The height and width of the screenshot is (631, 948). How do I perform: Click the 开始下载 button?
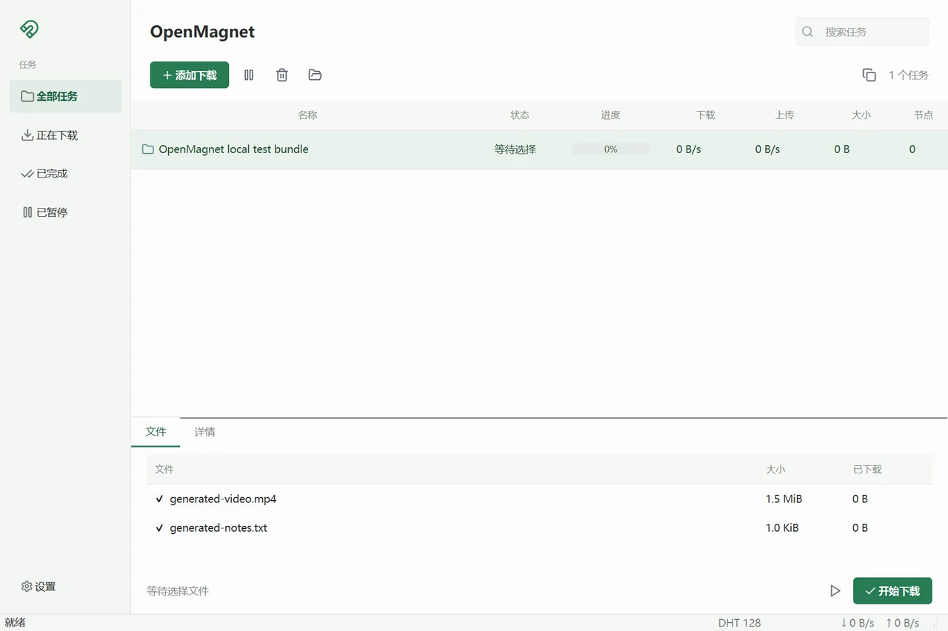(x=892, y=591)
